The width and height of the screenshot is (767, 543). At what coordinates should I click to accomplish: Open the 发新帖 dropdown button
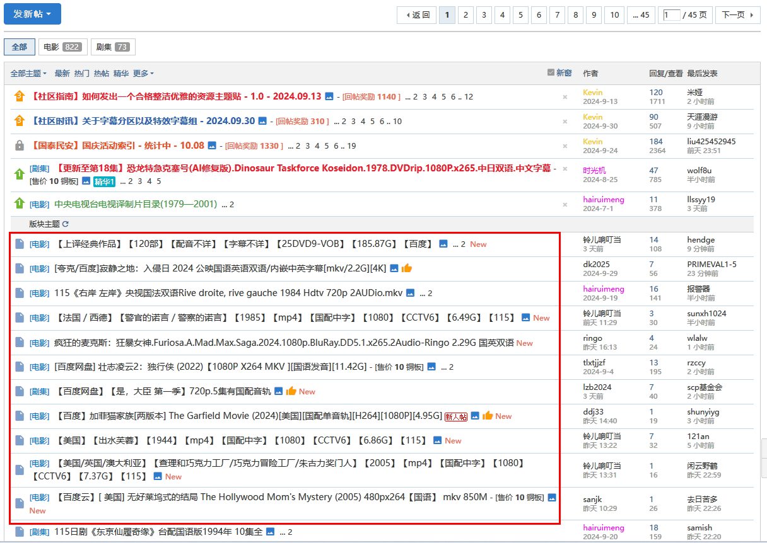point(32,14)
